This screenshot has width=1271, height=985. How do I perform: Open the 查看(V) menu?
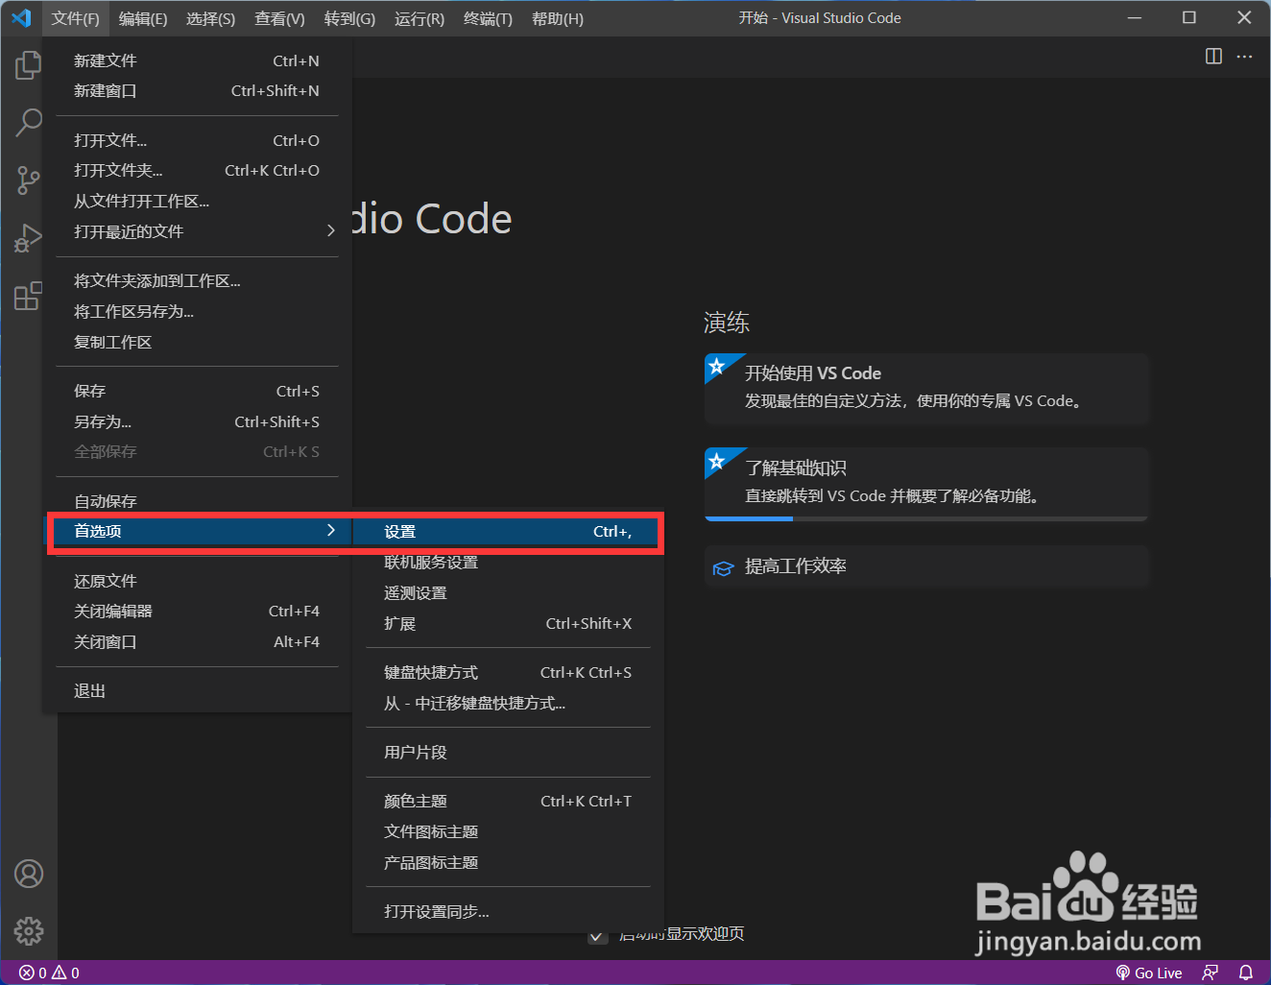[279, 19]
